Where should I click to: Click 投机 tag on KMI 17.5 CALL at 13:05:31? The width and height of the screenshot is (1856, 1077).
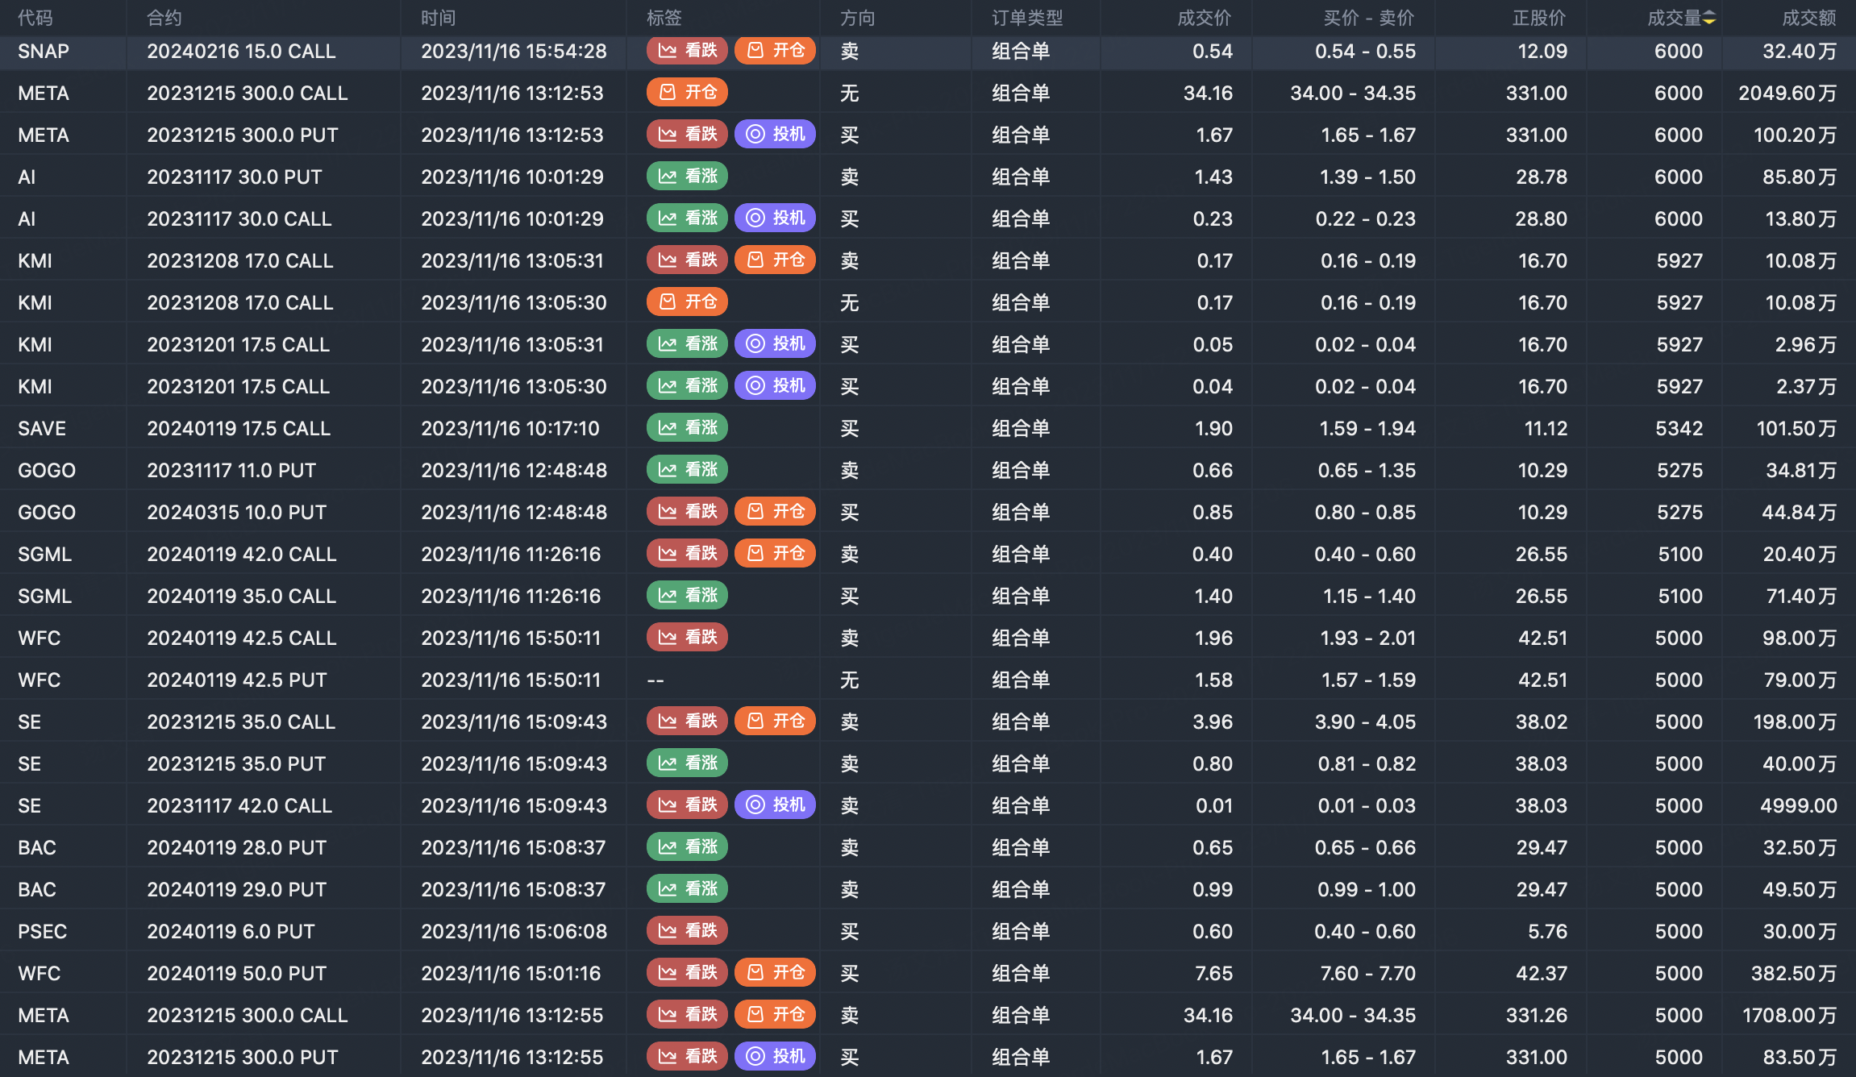[x=775, y=344]
